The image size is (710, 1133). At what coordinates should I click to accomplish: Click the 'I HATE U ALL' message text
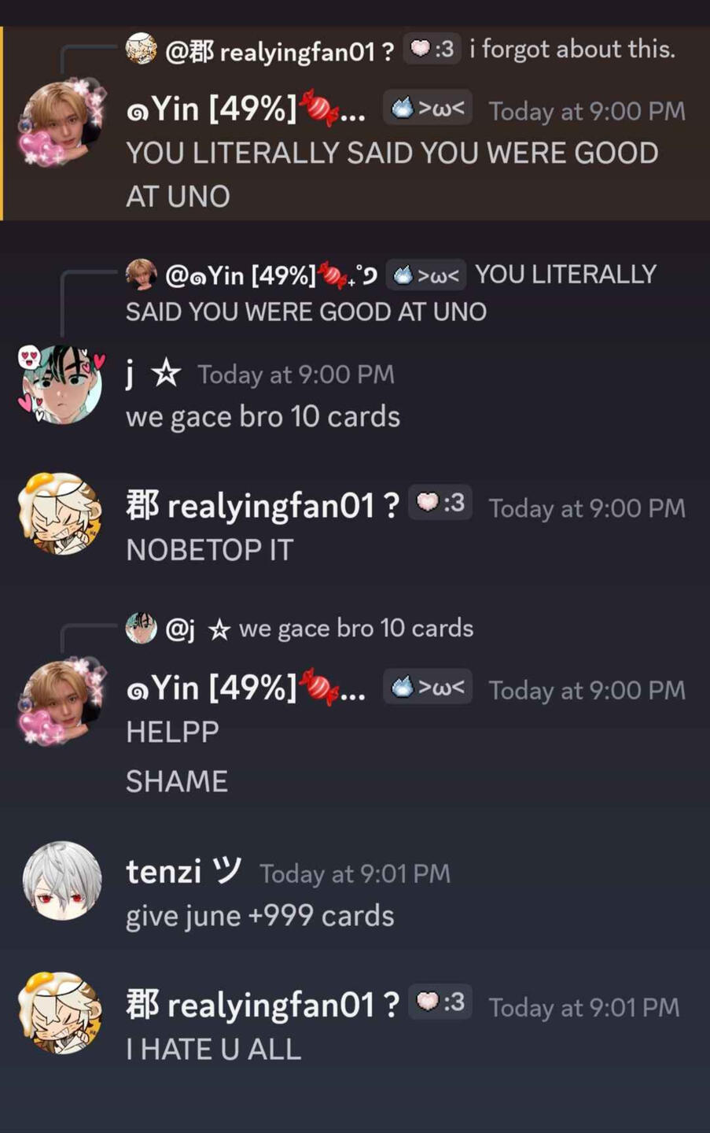214,1050
